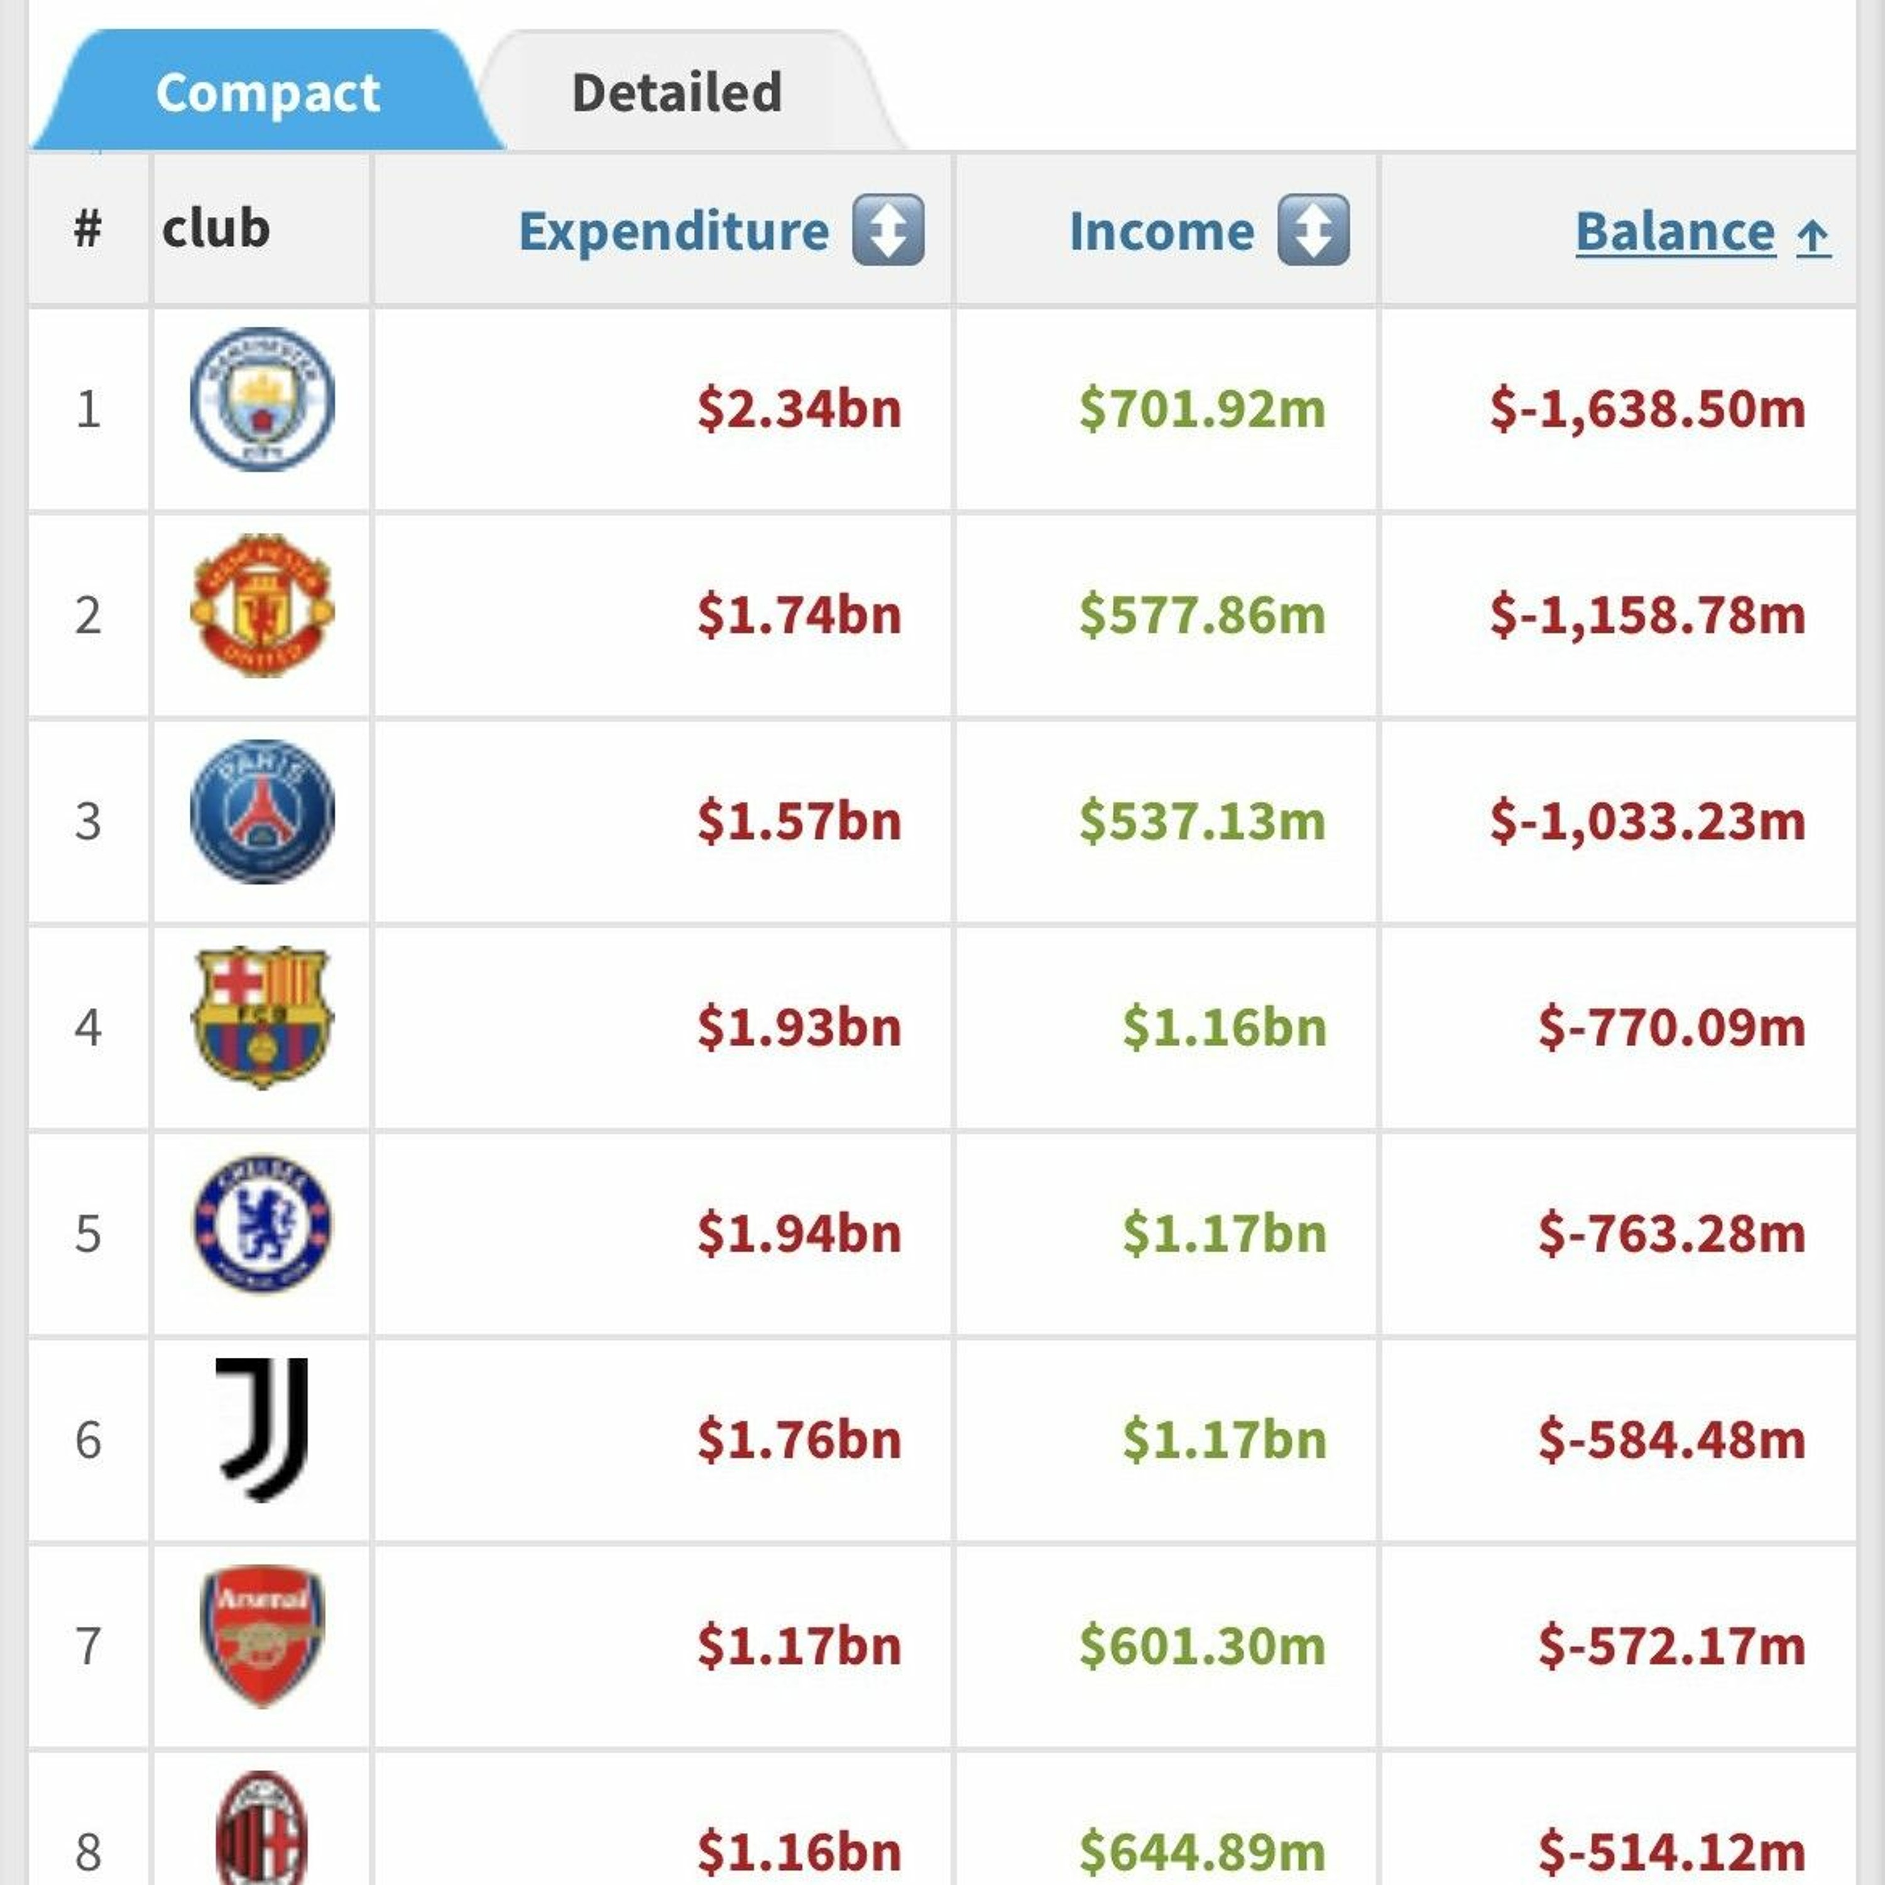Click the Income column header text
Image resolution: width=1885 pixels, height=1885 pixels.
(x=1161, y=232)
